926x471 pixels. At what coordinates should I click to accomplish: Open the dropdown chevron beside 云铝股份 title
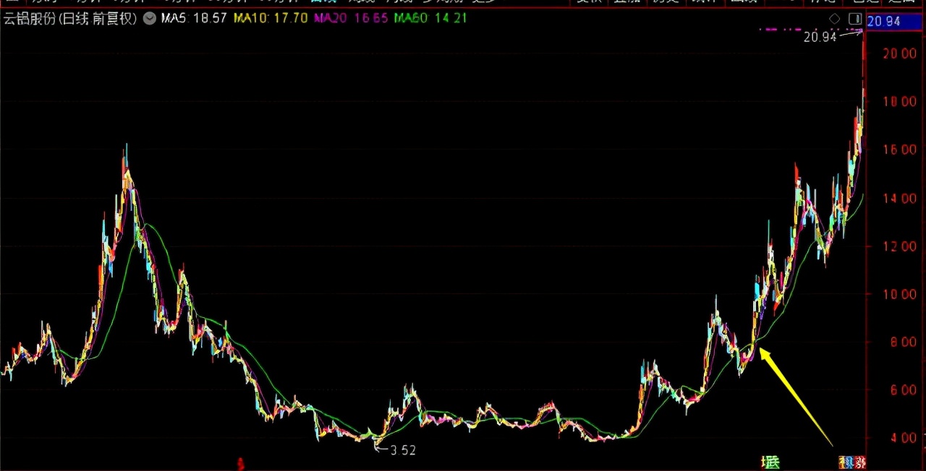[x=149, y=18]
